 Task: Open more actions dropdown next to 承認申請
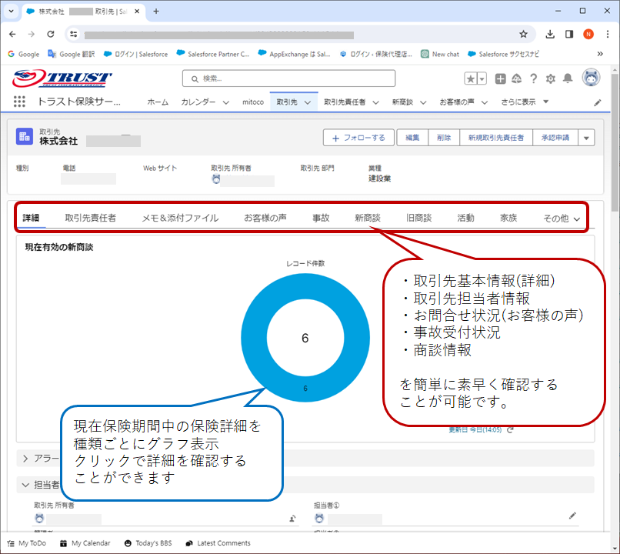coord(586,138)
